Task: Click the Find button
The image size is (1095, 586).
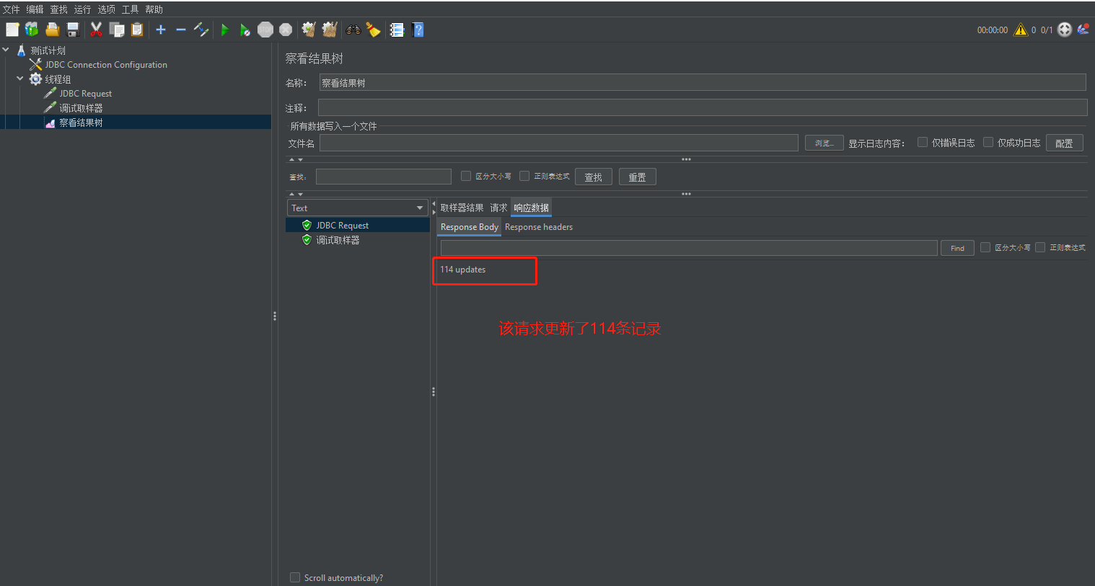Action: (957, 248)
